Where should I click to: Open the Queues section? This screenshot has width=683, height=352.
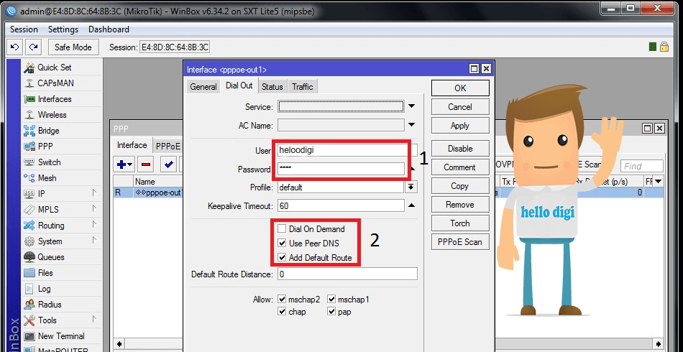[50, 257]
